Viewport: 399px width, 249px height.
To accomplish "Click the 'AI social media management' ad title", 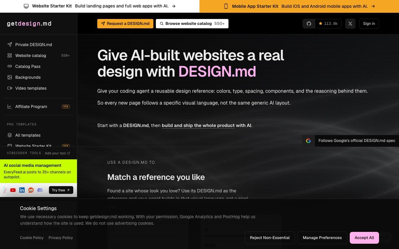I will click(32, 165).
